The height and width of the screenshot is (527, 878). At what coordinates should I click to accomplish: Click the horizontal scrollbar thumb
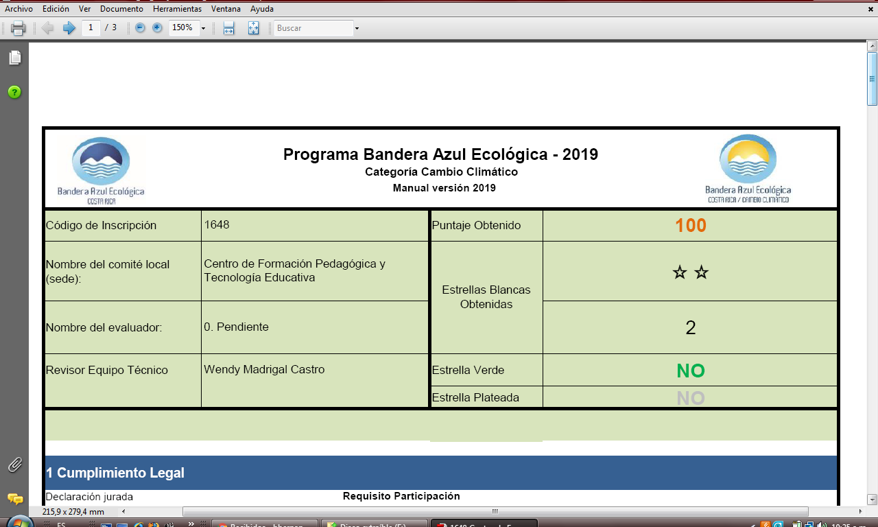point(494,511)
